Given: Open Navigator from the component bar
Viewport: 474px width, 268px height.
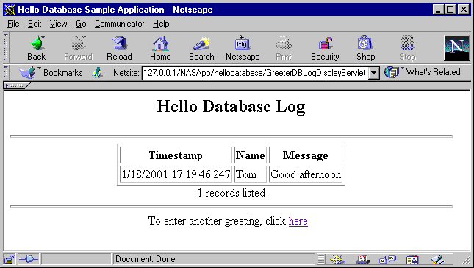Looking at the screenshot, I should tap(337, 259).
